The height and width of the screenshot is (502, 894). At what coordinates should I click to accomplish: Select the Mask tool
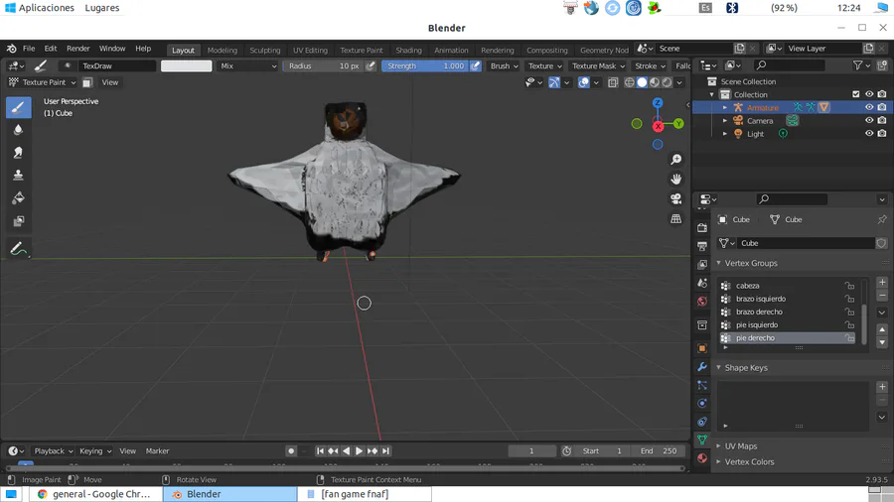[x=18, y=221]
